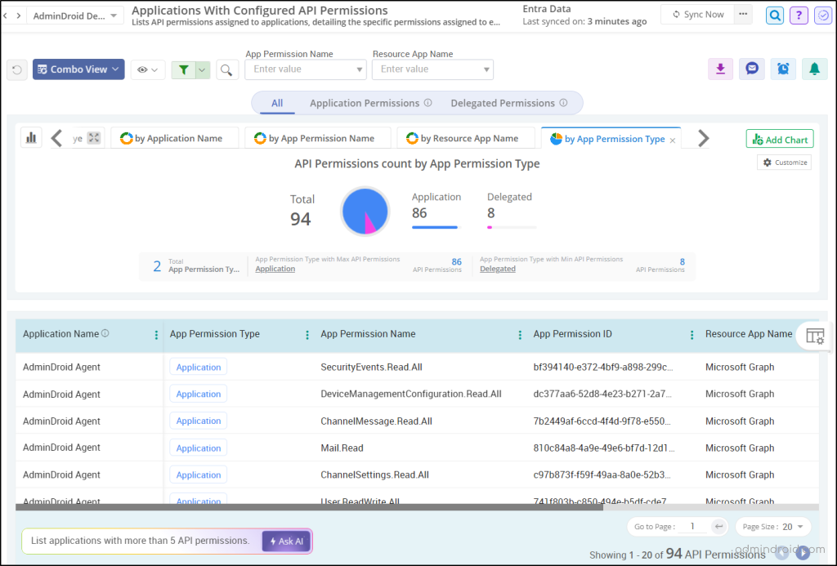Click the info icon beside Delegated Permissions
837x566 pixels.
pyautogui.click(x=564, y=102)
